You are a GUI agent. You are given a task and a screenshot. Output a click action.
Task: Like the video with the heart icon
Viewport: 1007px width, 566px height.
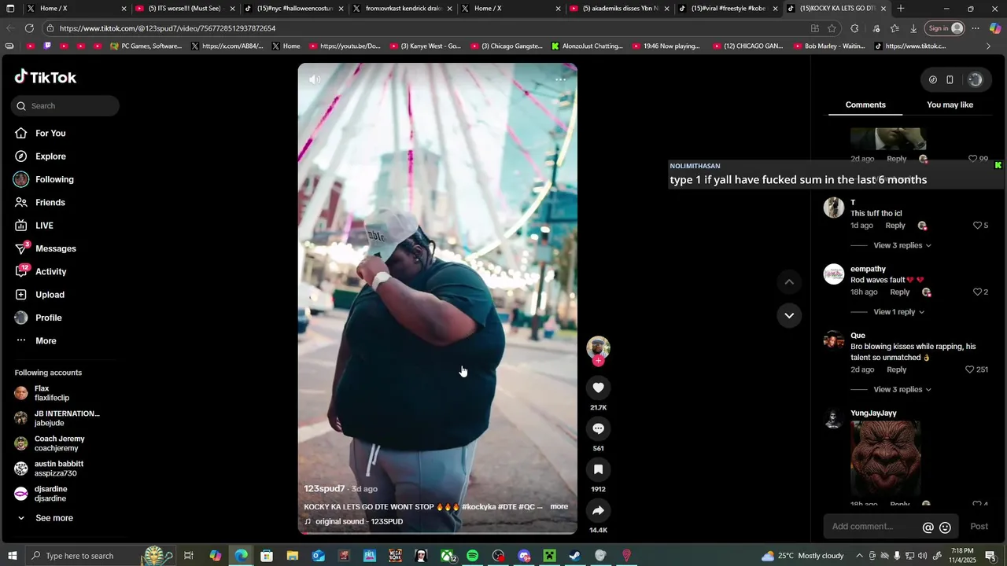(599, 388)
